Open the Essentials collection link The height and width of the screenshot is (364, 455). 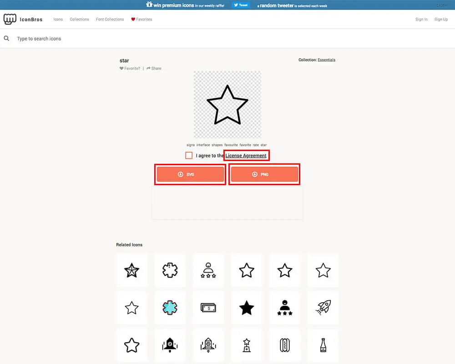[326, 60]
